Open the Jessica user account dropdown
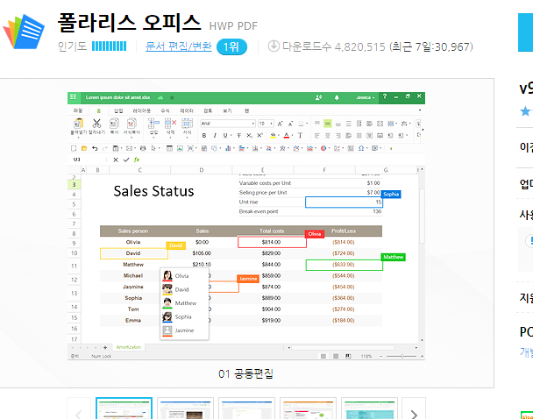The image size is (533, 419). (366, 97)
